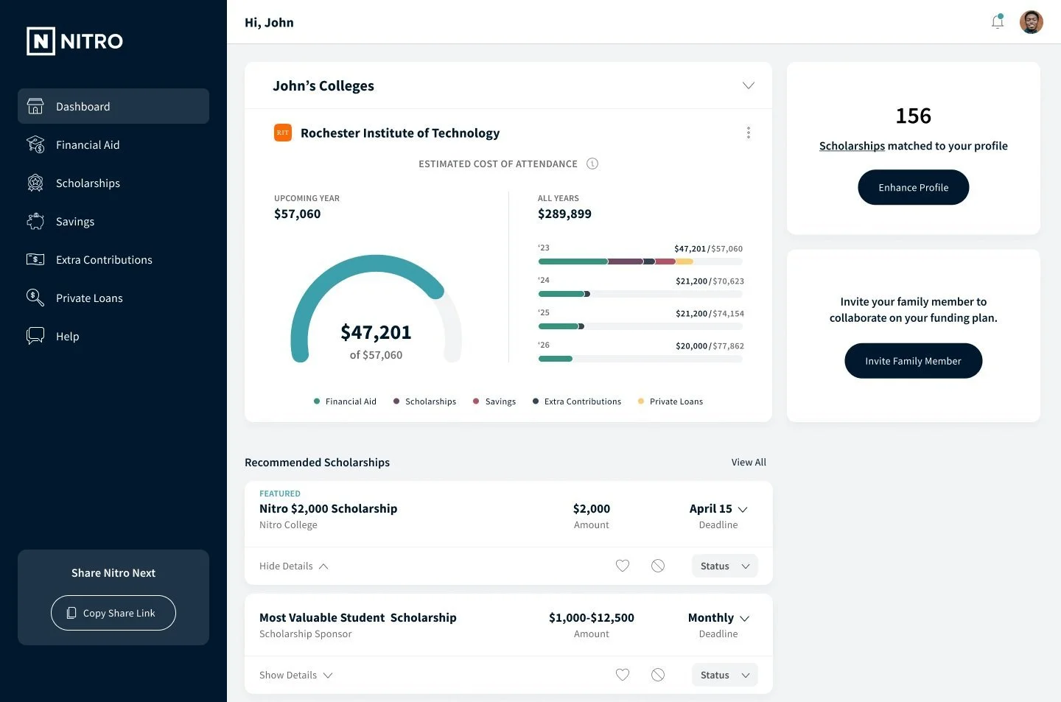This screenshot has height=702, width=1061.
Task: Open notifications bell
Action: tap(998, 21)
